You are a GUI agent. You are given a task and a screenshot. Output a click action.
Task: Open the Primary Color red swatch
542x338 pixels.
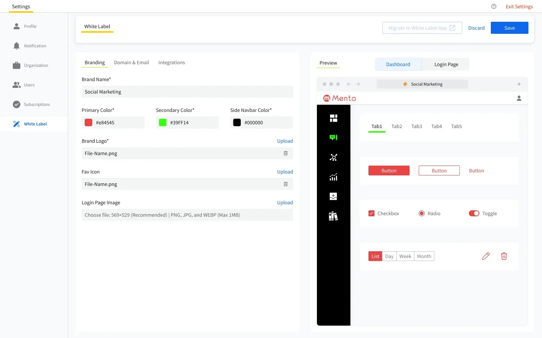tap(88, 122)
